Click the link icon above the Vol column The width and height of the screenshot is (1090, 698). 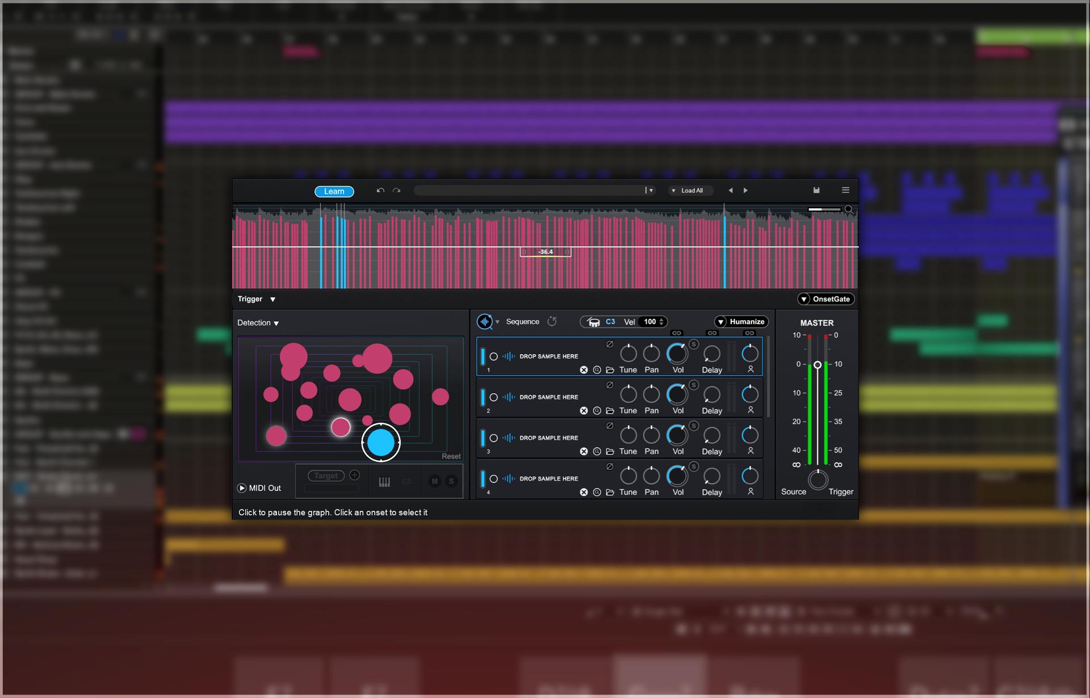point(677,333)
